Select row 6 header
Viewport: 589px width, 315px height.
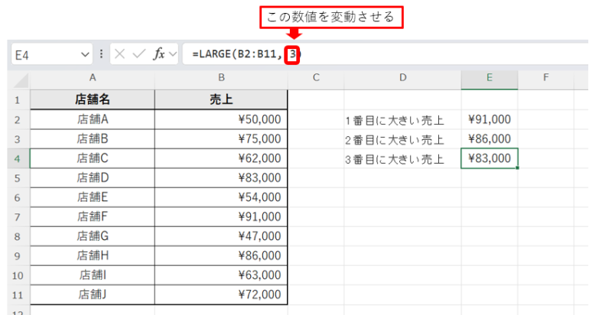18,197
